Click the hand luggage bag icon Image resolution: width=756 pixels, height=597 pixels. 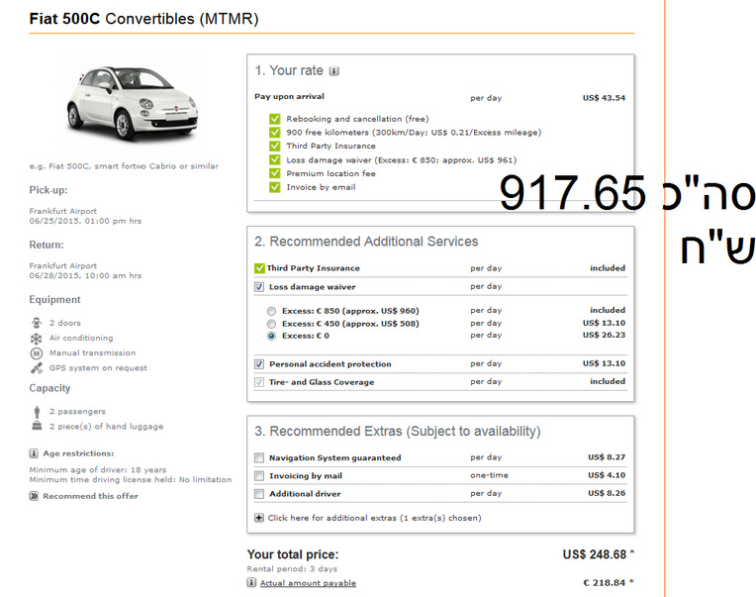pos(37,426)
